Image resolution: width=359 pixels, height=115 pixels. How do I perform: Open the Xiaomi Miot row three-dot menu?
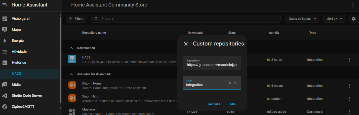click(349, 99)
